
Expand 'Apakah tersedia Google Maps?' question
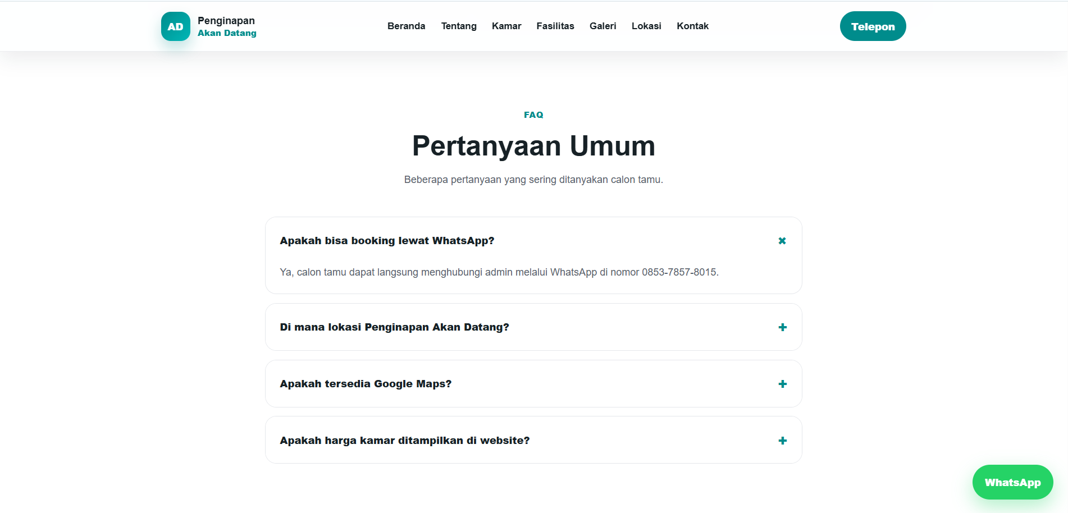(x=533, y=384)
